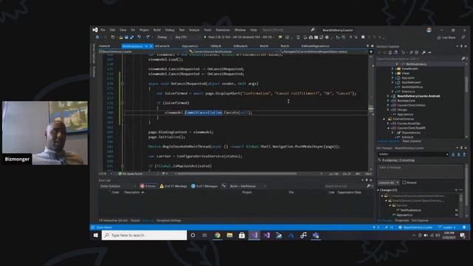Open the File menu

(x=103, y=30)
